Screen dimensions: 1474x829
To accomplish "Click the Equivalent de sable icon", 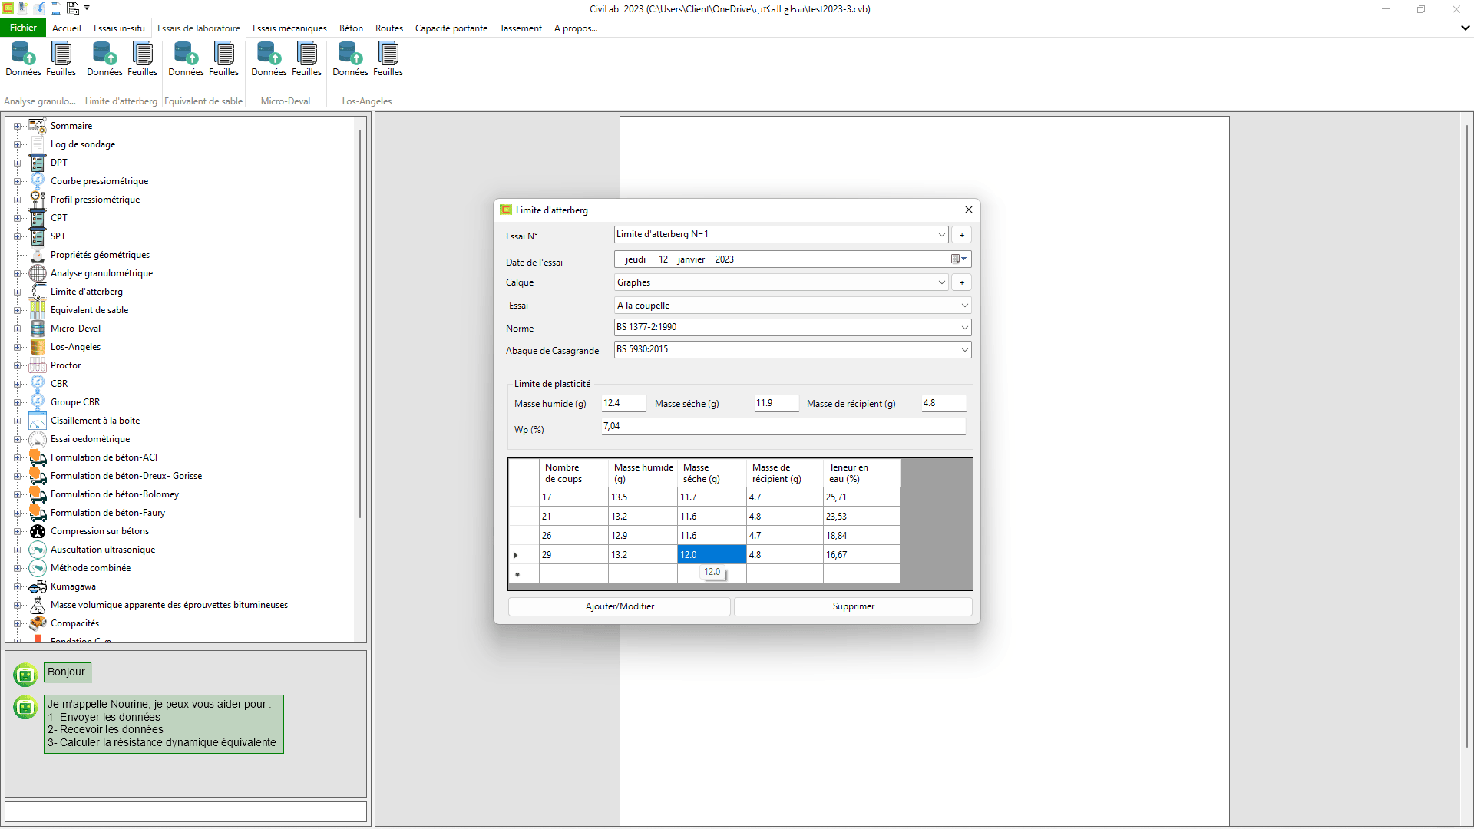I will pos(38,310).
